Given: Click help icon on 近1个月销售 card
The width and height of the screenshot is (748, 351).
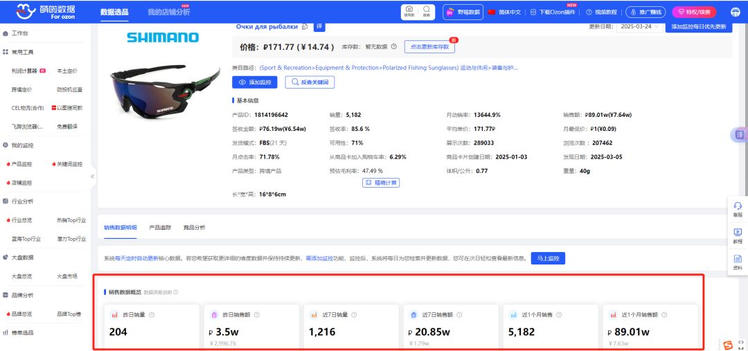Looking at the screenshot, I should 559,315.
